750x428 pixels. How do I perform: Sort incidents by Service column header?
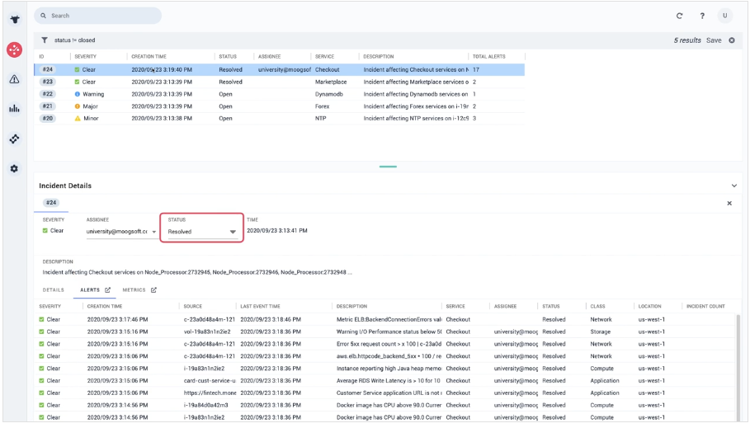coord(324,56)
